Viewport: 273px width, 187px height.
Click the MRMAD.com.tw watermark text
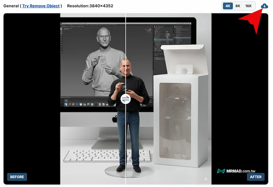pyautogui.click(x=241, y=171)
